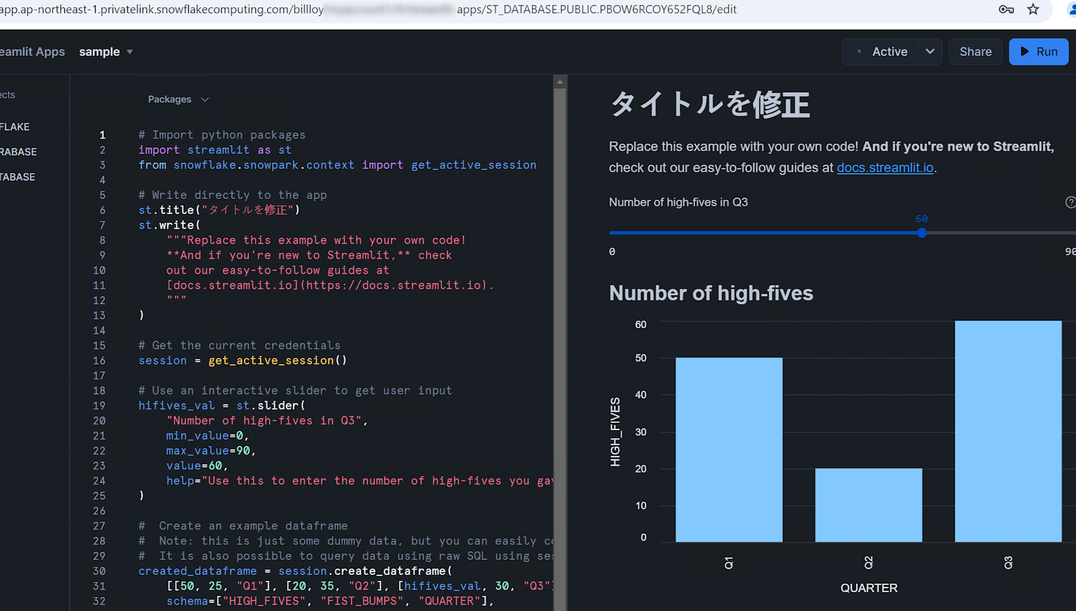The image size is (1076, 611).
Task: Select the Q3 bar in the chart
Action: pyautogui.click(x=1008, y=431)
